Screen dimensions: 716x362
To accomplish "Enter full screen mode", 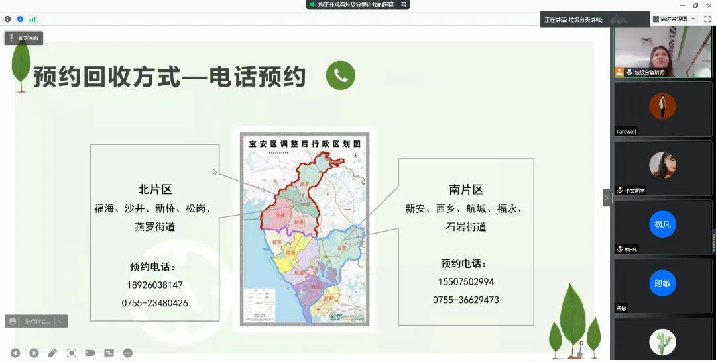I will click(707, 19).
